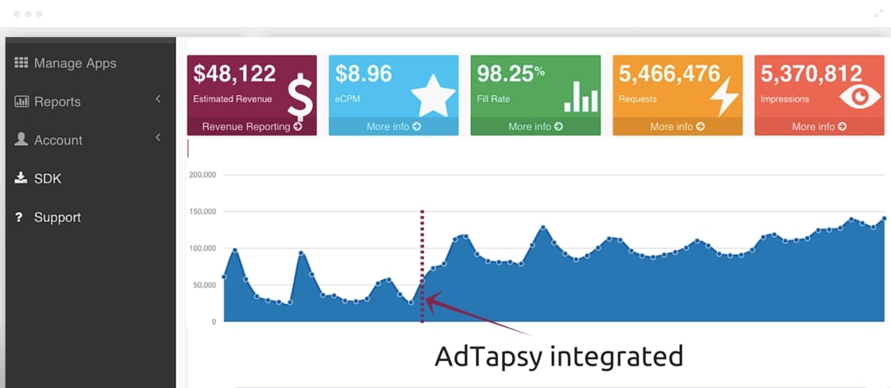Expand the Account submenu chevron
Viewport: 891px width, 388px height.
[x=158, y=137]
